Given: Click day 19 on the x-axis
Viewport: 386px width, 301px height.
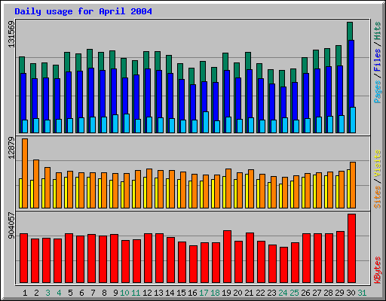Looking at the screenshot, I should [x=226, y=293].
